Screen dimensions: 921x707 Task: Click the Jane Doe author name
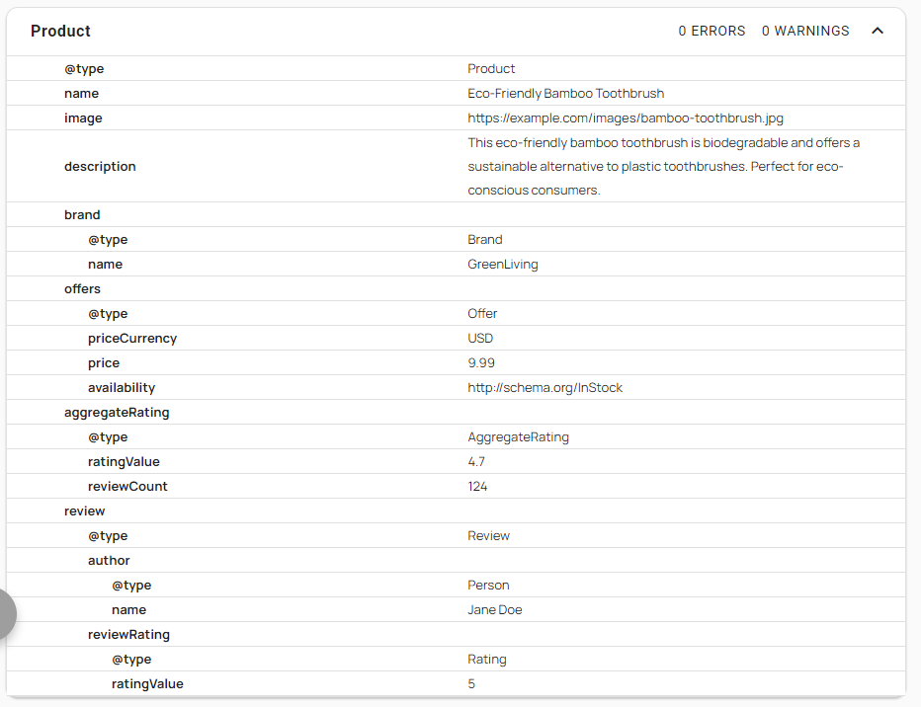[x=494, y=609]
